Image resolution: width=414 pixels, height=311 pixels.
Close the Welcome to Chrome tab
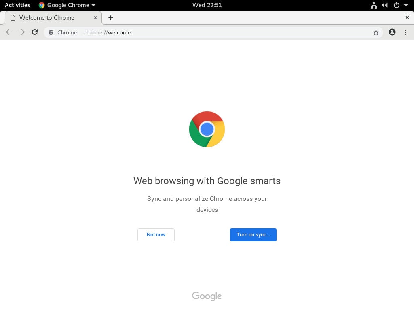click(x=95, y=18)
